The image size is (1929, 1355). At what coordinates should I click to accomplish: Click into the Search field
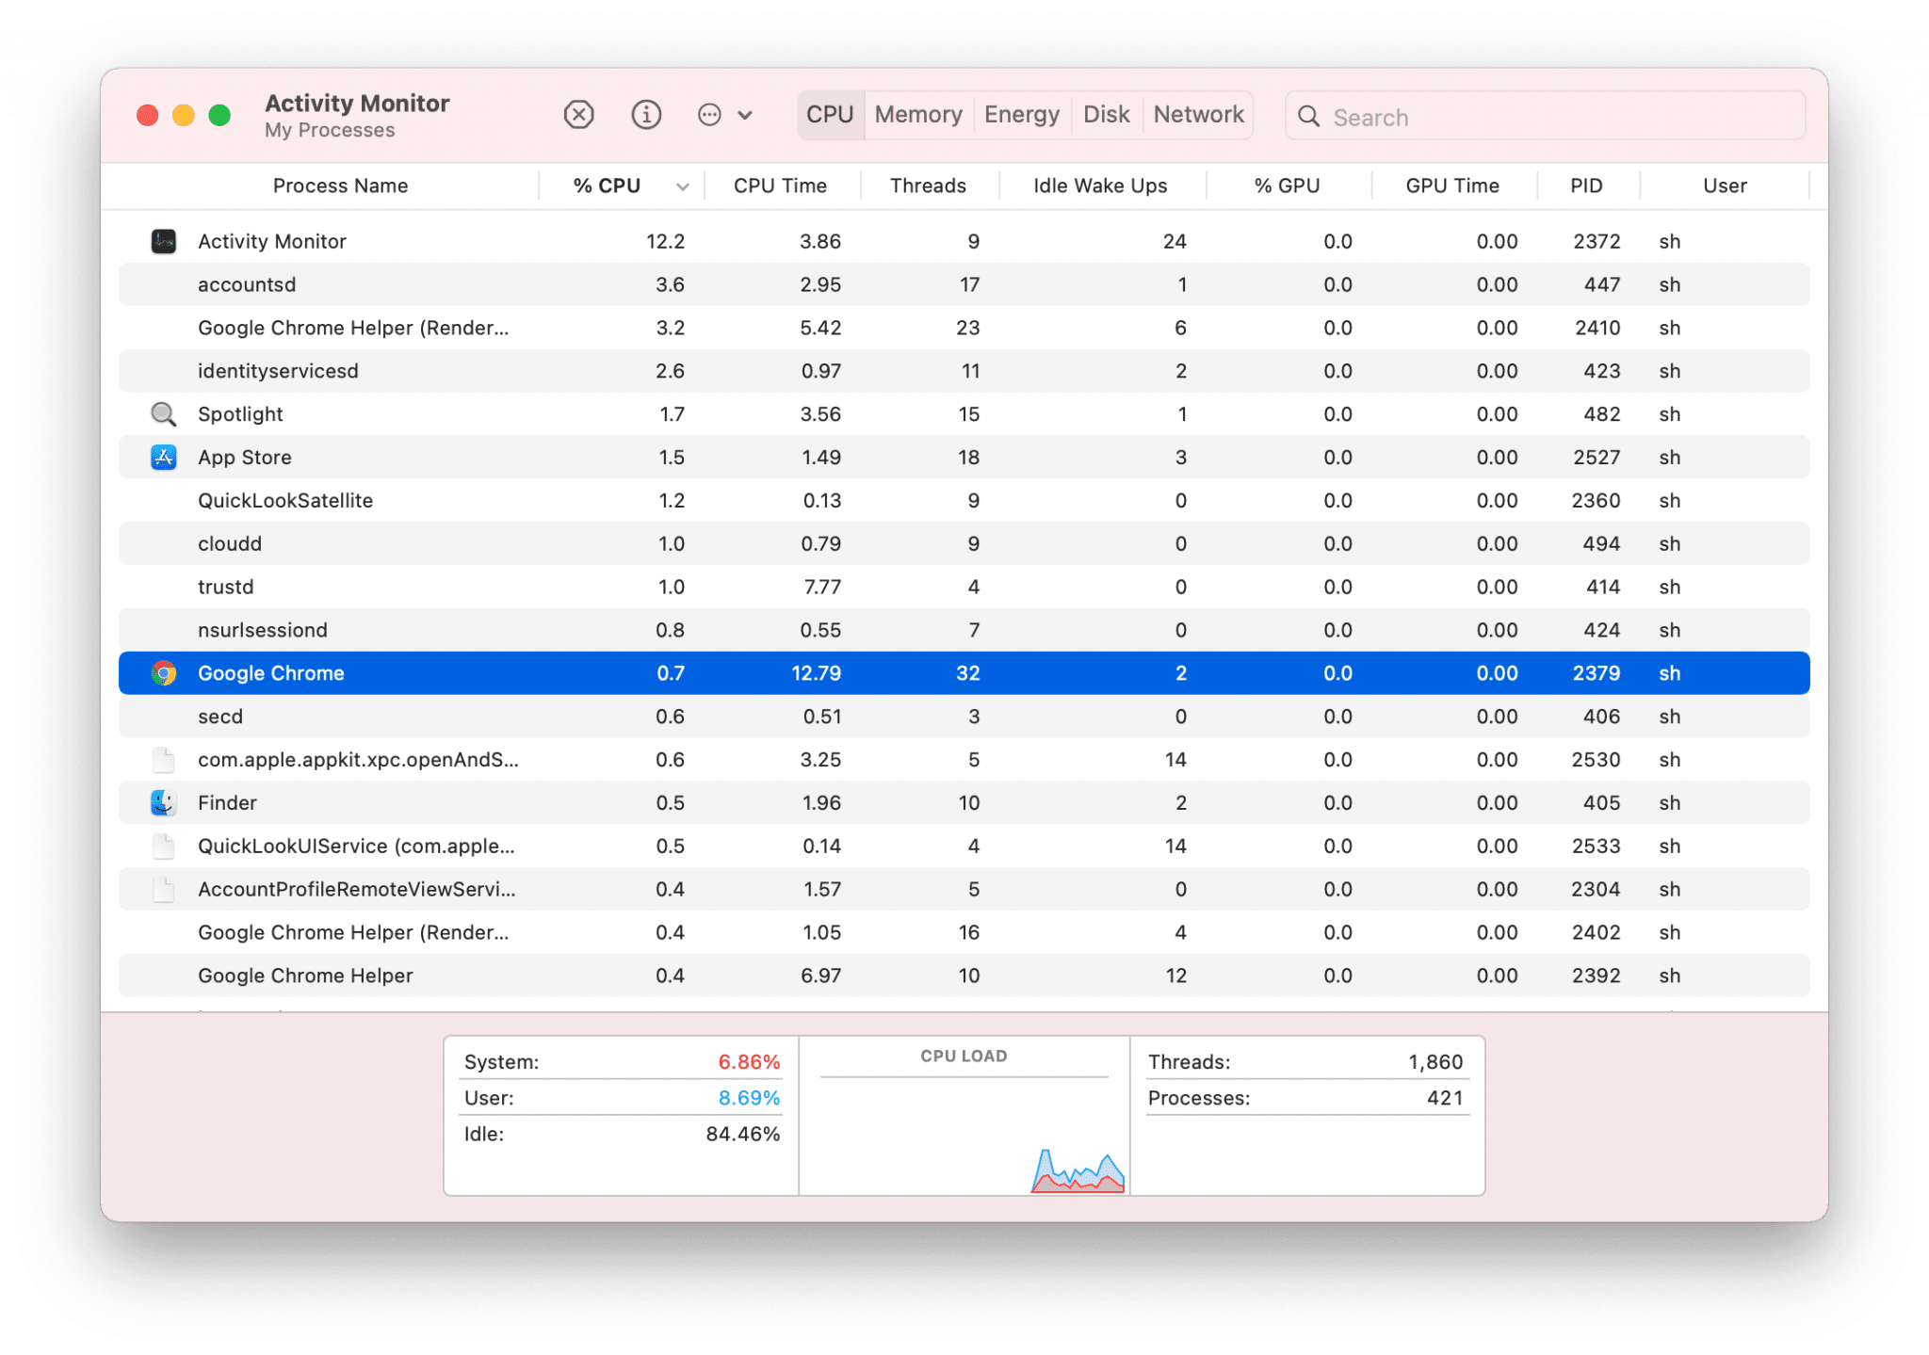1545,116
